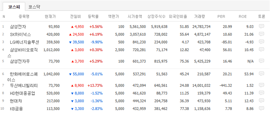
Task: Open discussion icon for HD현대중공업 row
Action: 261,93
